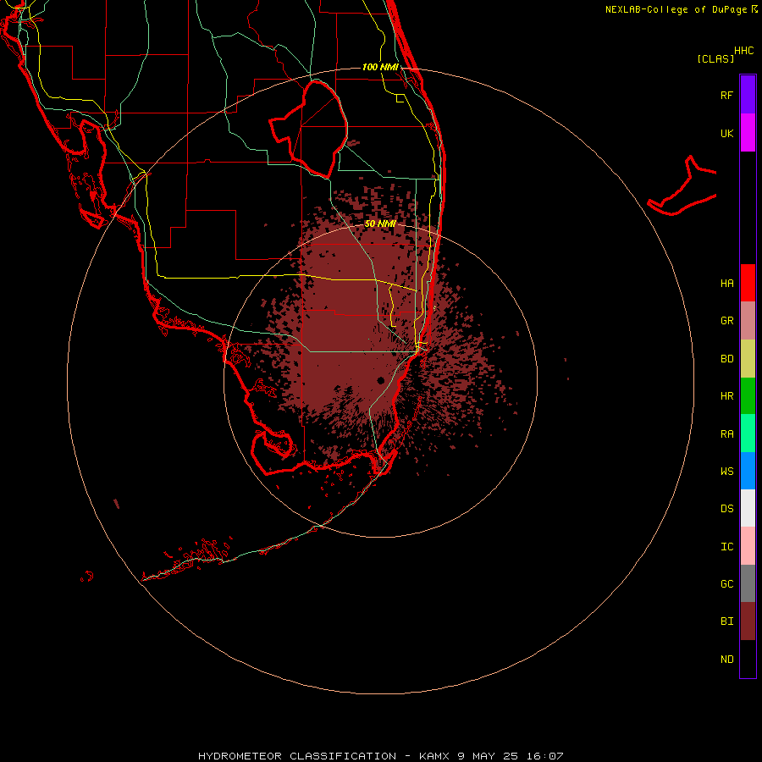The height and width of the screenshot is (762, 762).
Task: Click the GR legend label
Action: (x=726, y=321)
